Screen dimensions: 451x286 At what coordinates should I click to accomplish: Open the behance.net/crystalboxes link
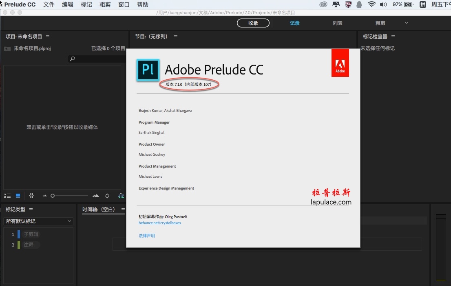point(159,223)
